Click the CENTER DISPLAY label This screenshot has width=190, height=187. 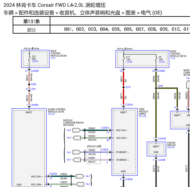pos(171,144)
